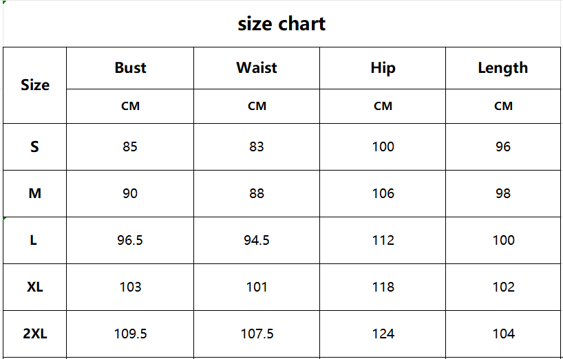Viewport: 563px width, 359px height.
Task: Click the "size chart" title
Action: click(281, 24)
